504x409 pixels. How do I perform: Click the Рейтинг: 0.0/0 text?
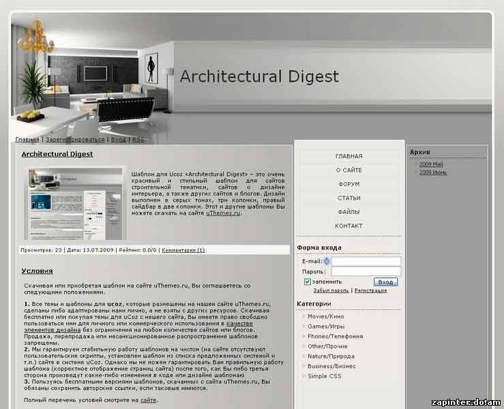tap(138, 250)
